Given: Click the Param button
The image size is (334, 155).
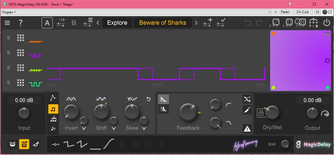Looking at the screenshot, I should pos(285,12).
